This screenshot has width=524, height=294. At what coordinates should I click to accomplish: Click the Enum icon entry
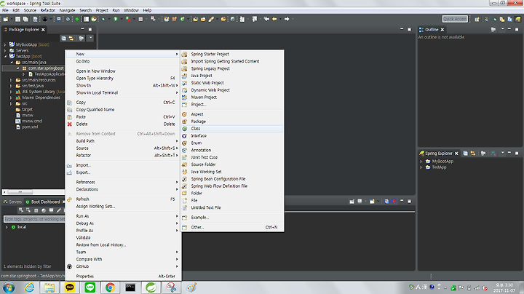184,143
